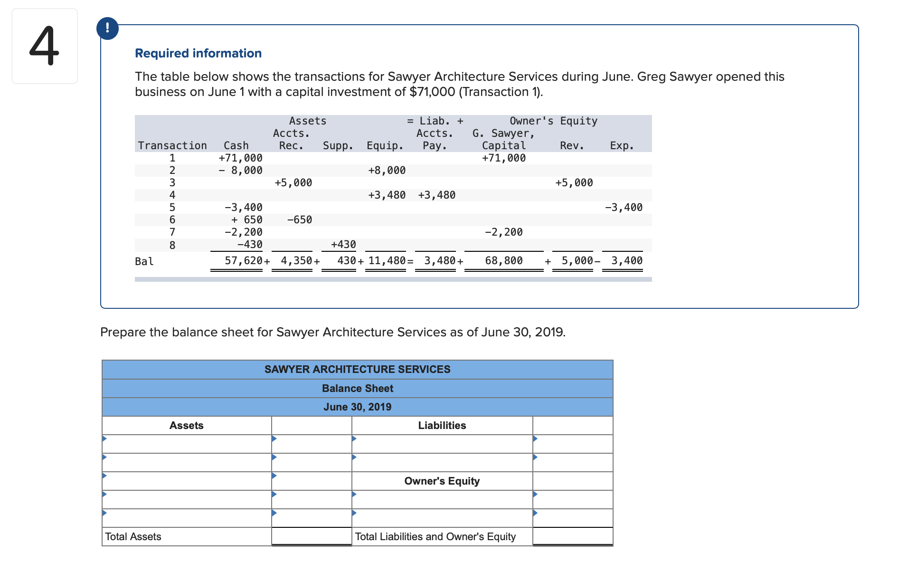Click fourth asset amount input cell
The height and width of the screenshot is (572, 908).
[312, 500]
